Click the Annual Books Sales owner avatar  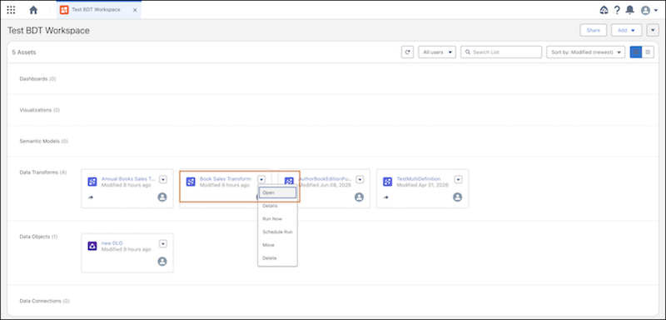point(162,197)
